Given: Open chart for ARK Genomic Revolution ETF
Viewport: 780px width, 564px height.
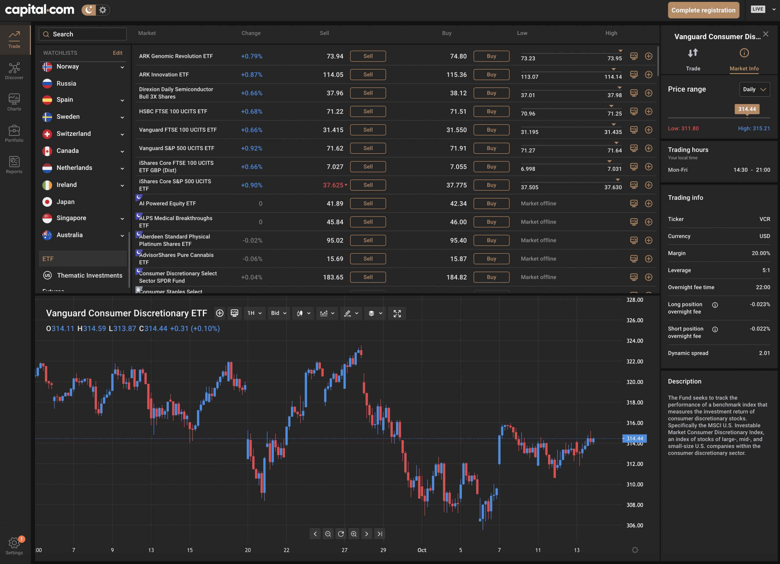Looking at the screenshot, I should pyautogui.click(x=634, y=56).
